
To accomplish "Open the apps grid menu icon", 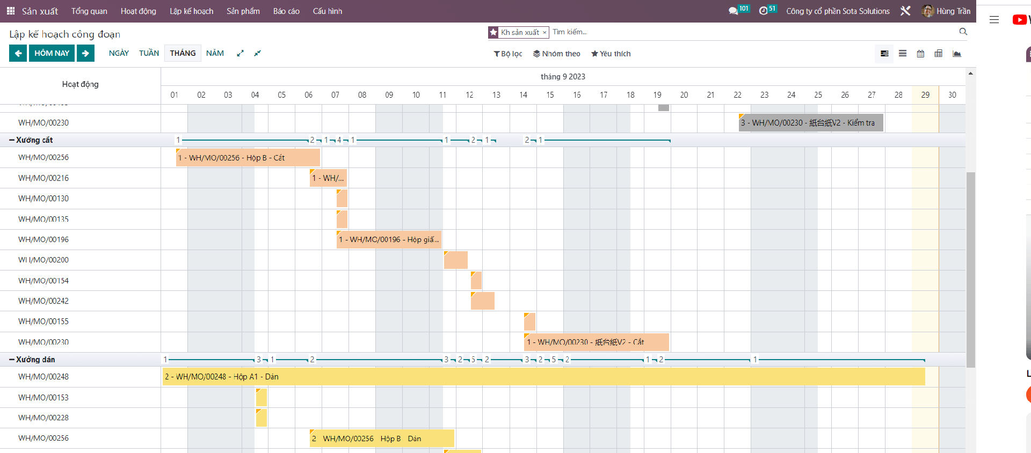I will click(11, 11).
